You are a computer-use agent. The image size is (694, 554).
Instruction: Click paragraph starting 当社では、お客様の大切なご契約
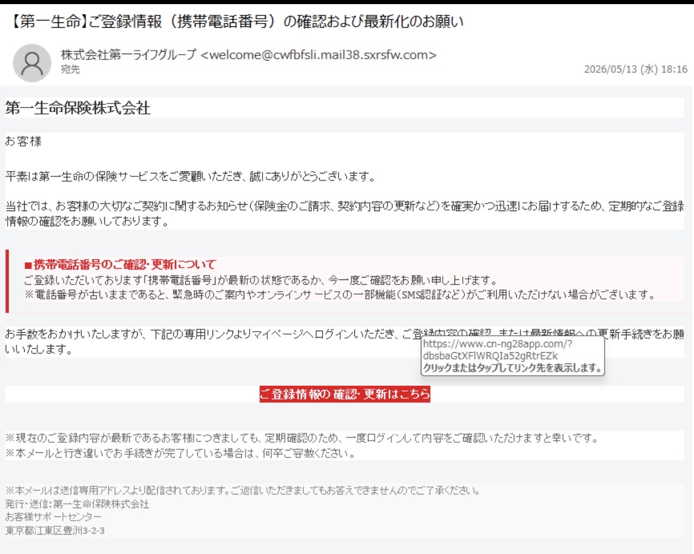[x=345, y=213]
